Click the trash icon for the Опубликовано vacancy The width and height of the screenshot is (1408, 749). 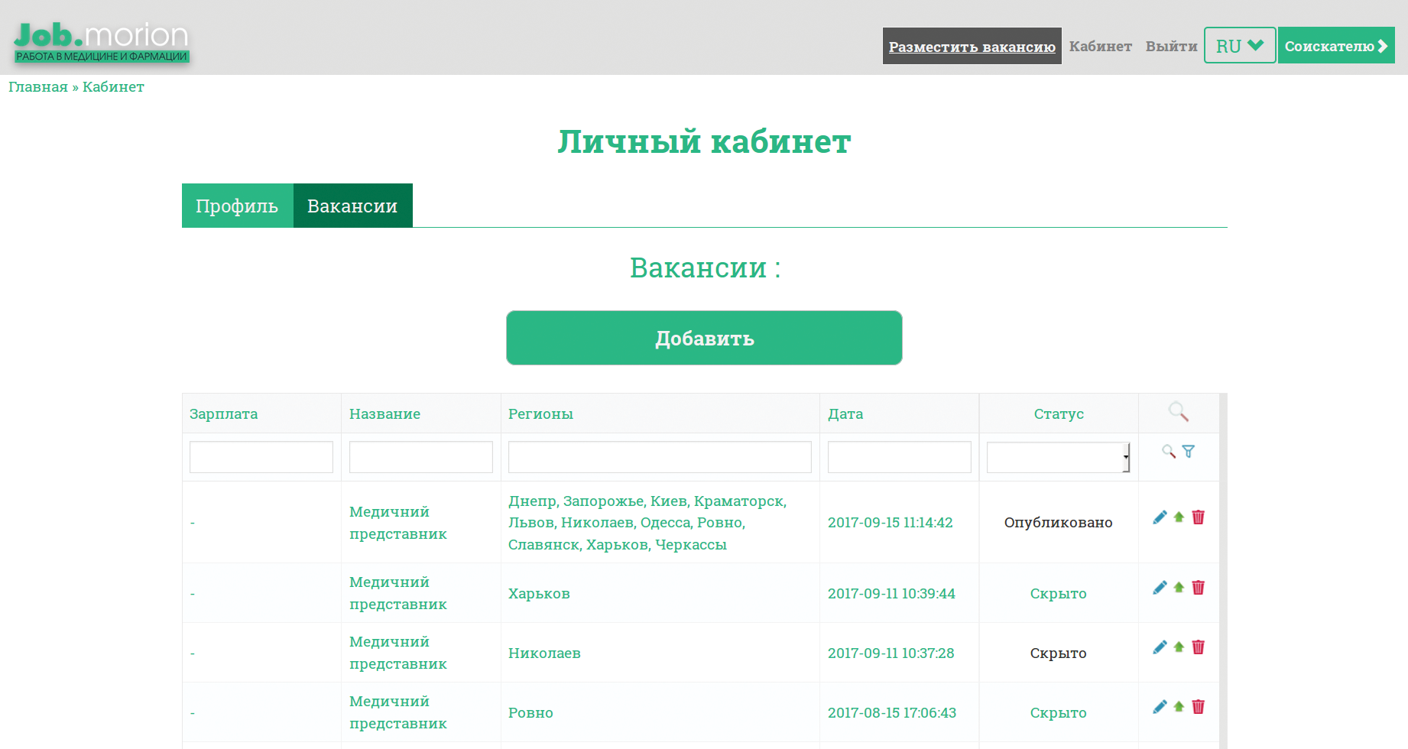1198,517
